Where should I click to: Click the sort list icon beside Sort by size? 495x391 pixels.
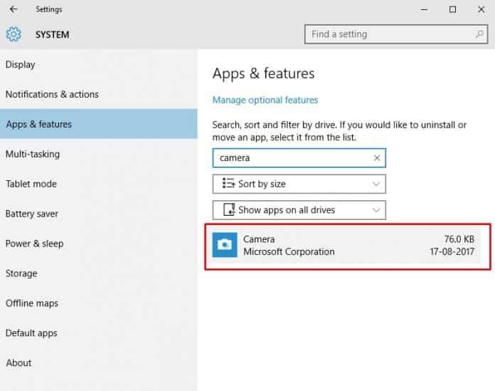click(228, 183)
